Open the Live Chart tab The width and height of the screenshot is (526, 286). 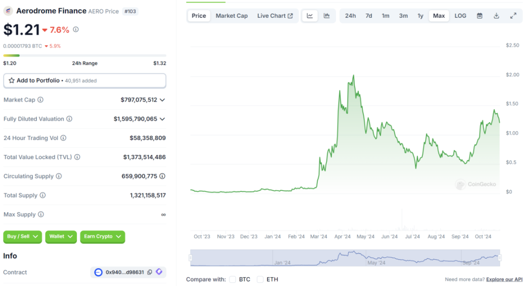(275, 16)
